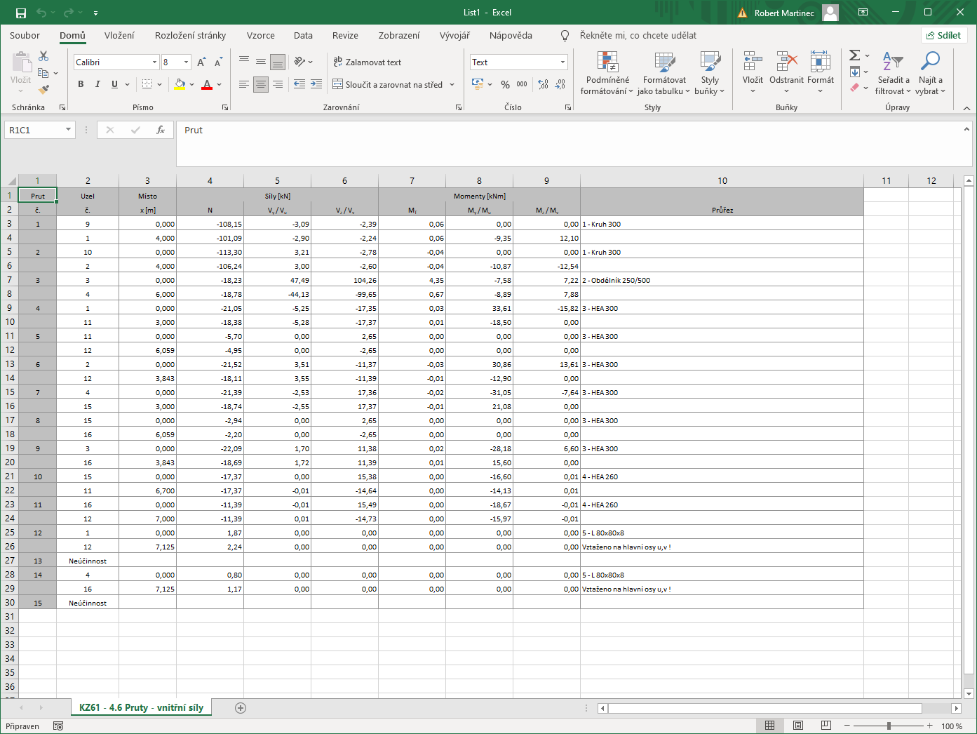This screenshot has height=734, width=977.
Task: Click the Sdílet share button
Action: [944, 35]
